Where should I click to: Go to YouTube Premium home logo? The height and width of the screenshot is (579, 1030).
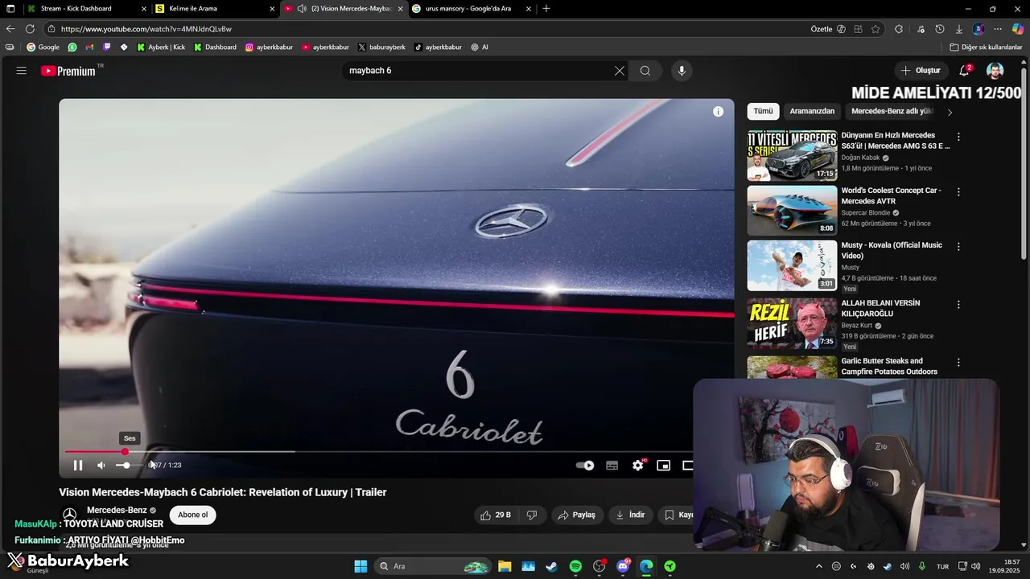click(x=68, y=71)
